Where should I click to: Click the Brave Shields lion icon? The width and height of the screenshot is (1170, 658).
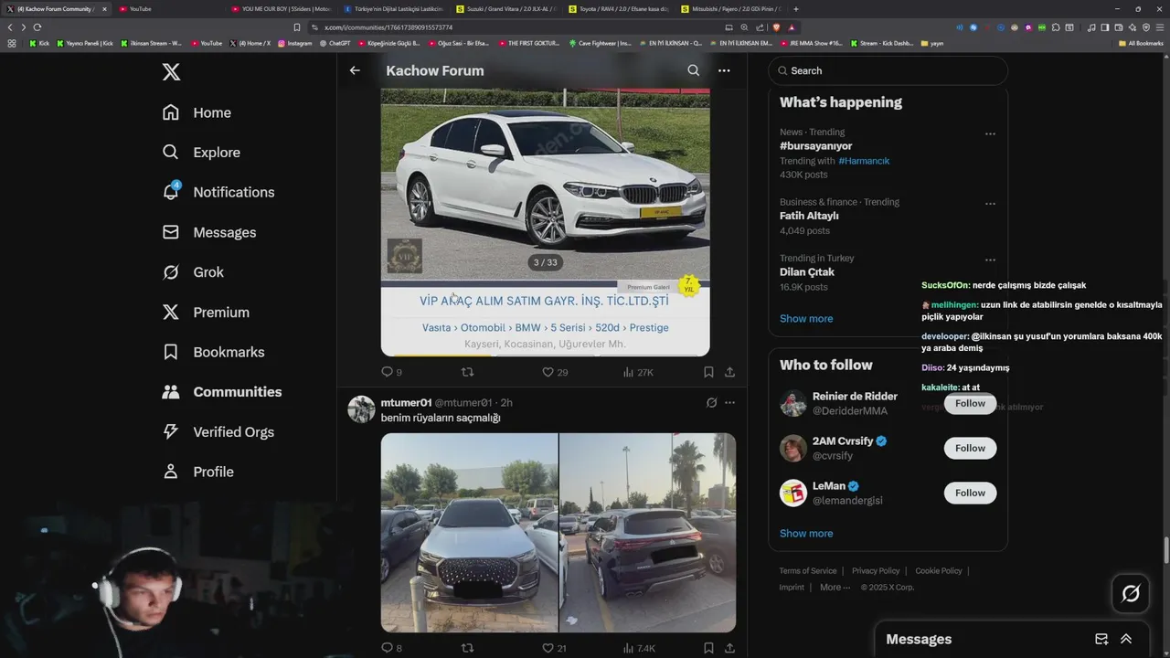(776, 27)
